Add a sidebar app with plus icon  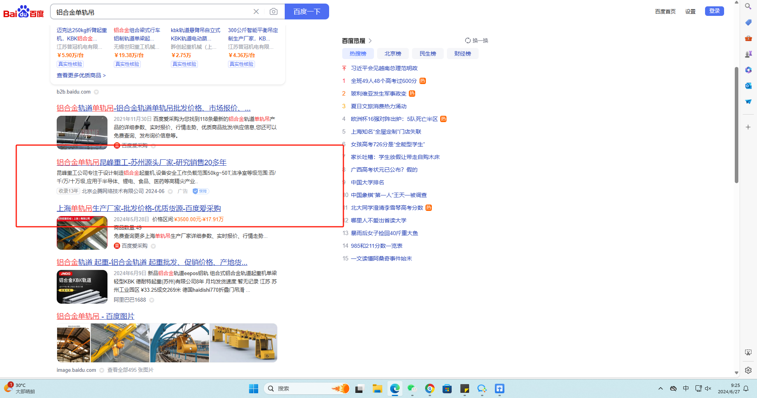(x=748, y=127)
